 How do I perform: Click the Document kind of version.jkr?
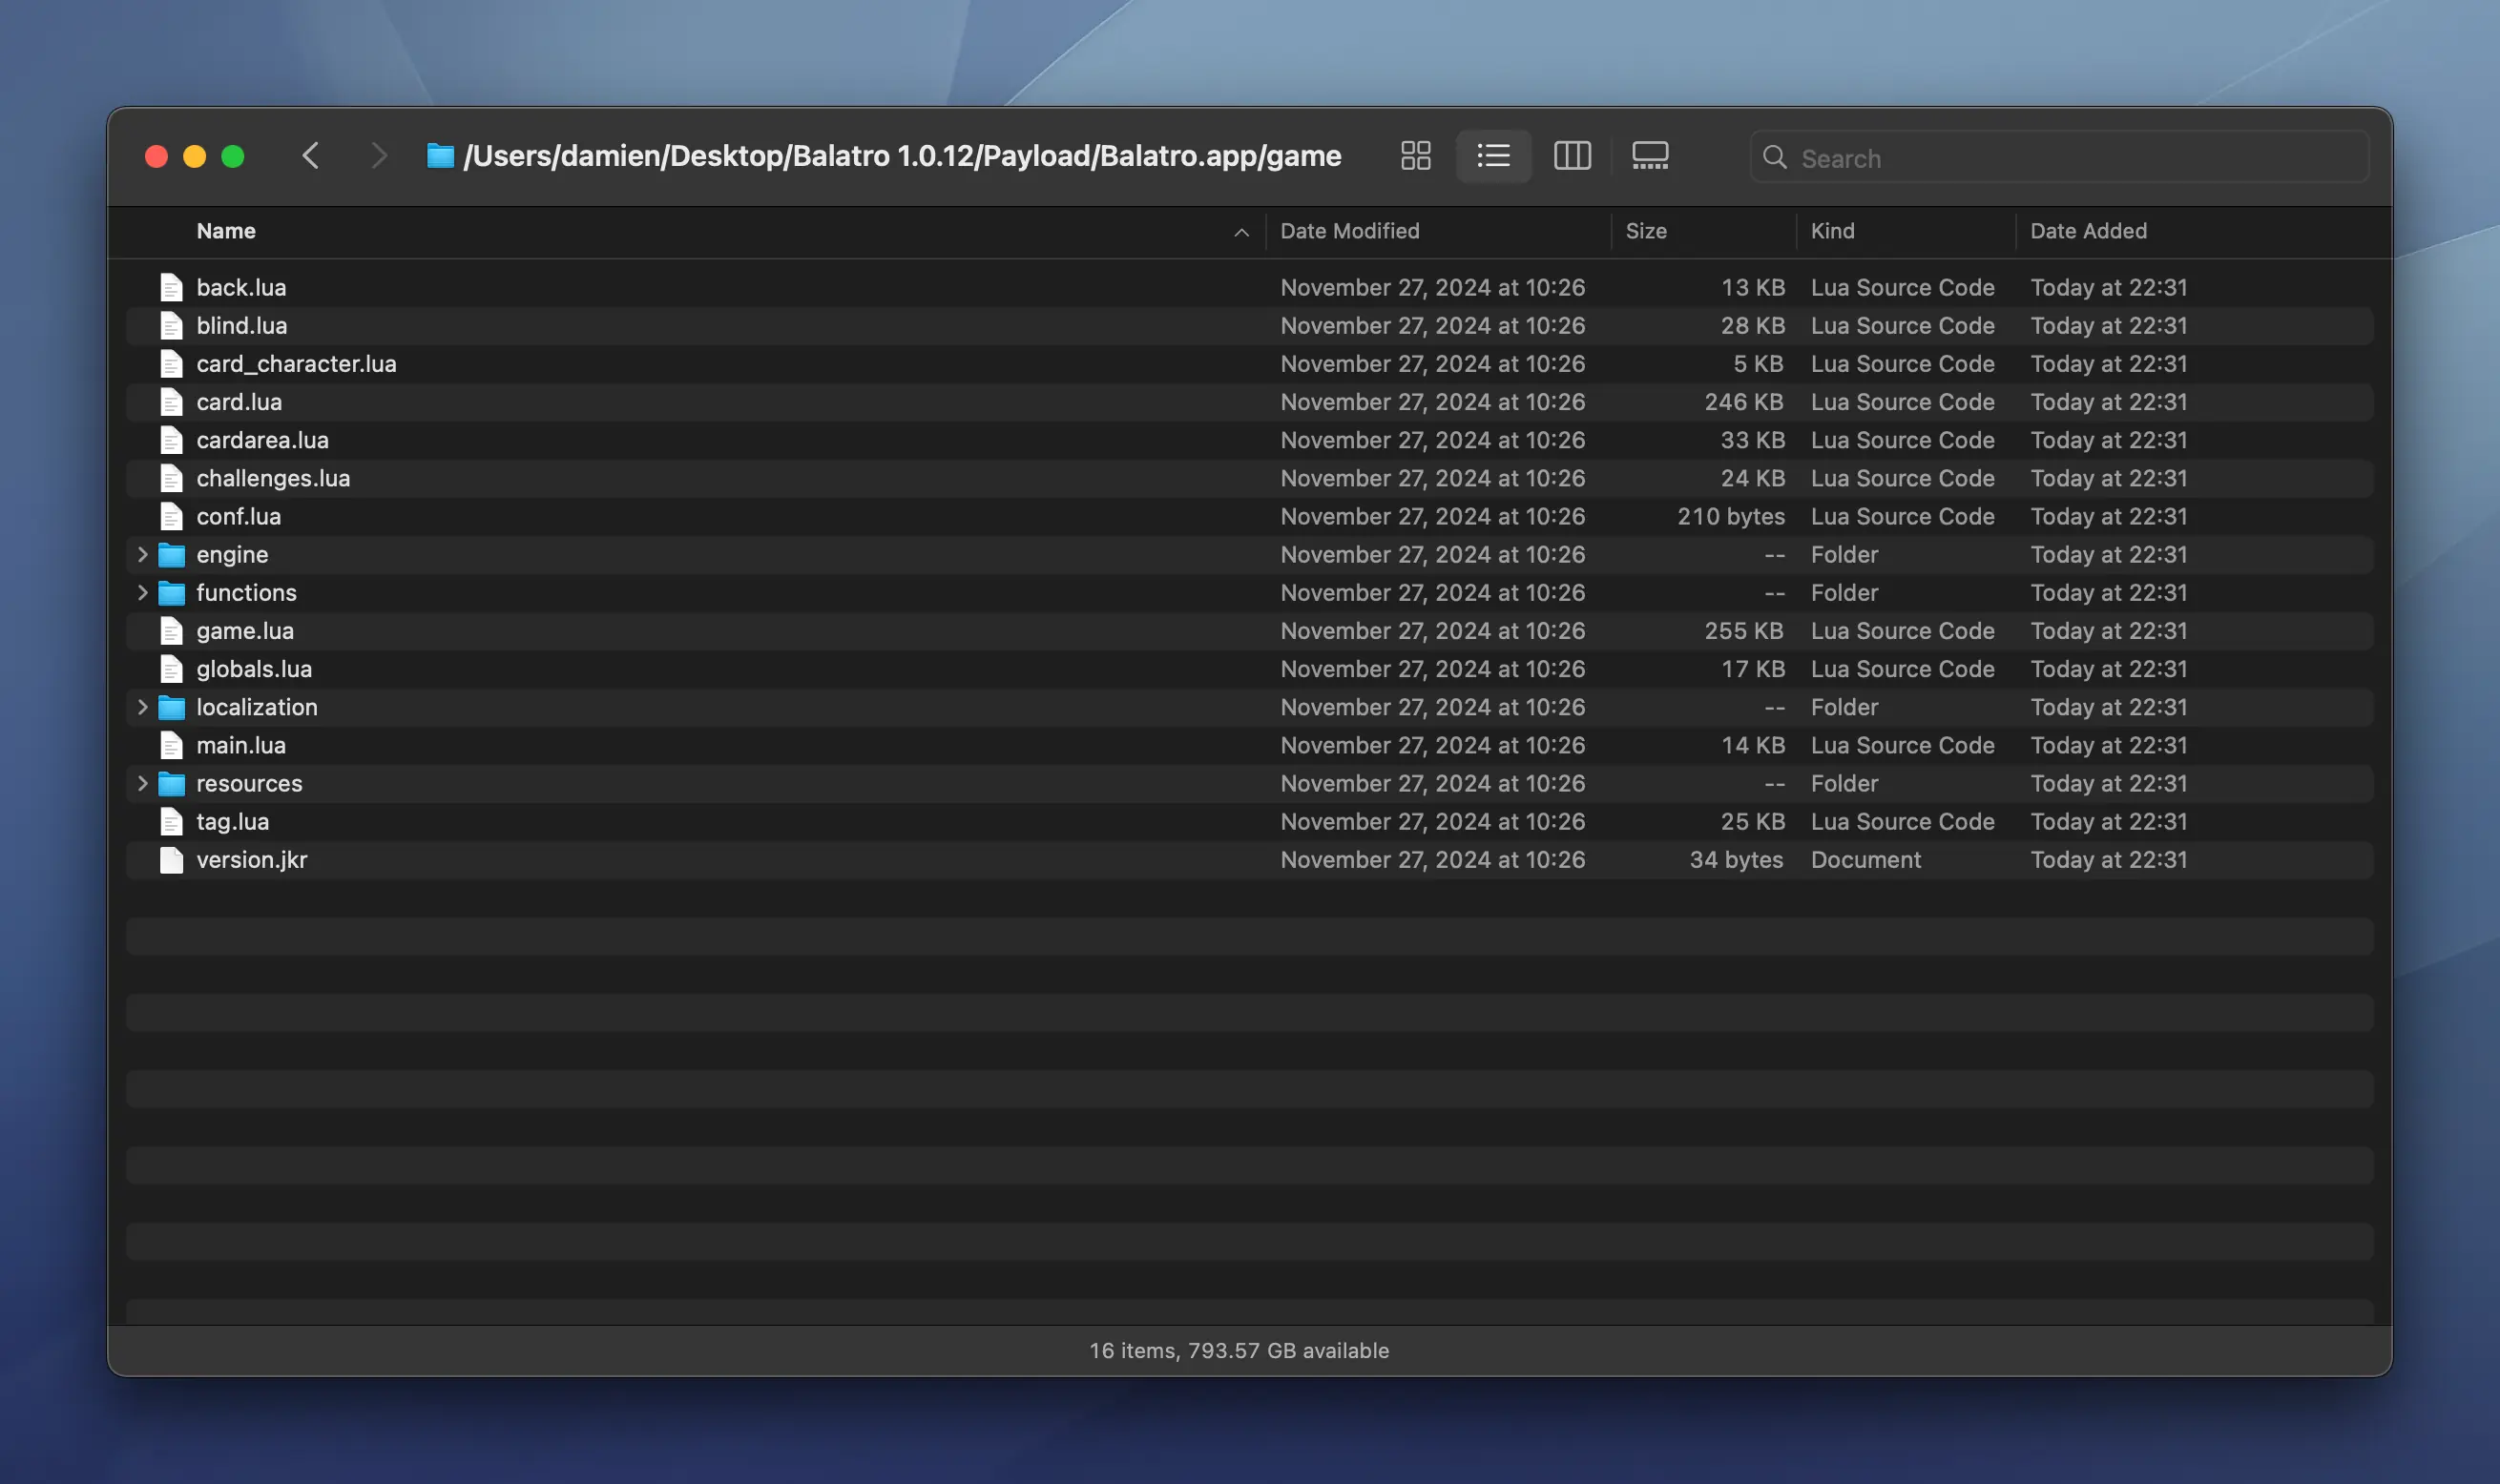(x=1865, y=859)
